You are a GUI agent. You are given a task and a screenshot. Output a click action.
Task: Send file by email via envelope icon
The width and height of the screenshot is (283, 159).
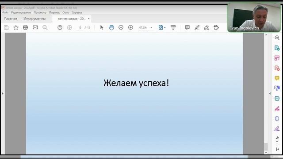coord(35,27)
